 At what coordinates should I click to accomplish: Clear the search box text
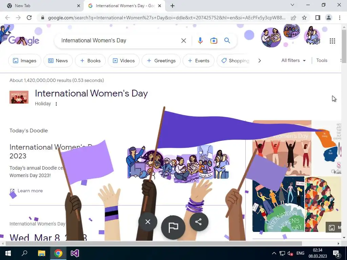(x=183, y=41)
